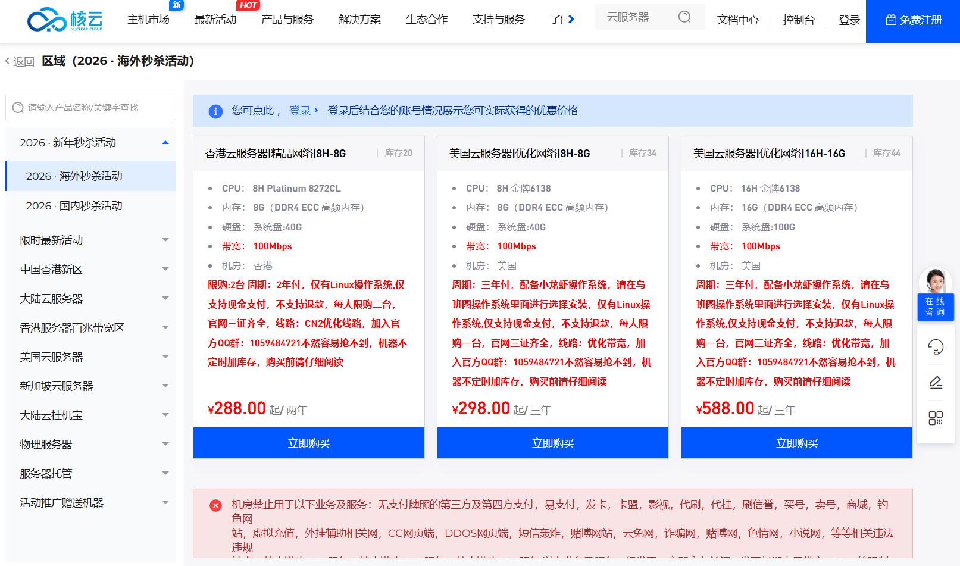Open the 产品与服务 menu
This screenshot has width=960, height=566.
(287, 20)
